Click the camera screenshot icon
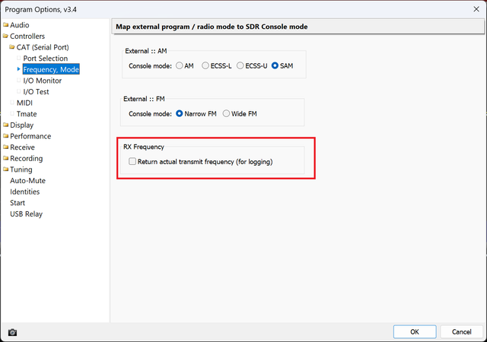The height and width of the screenshot is (342, 487). click(x=12, y=332)
